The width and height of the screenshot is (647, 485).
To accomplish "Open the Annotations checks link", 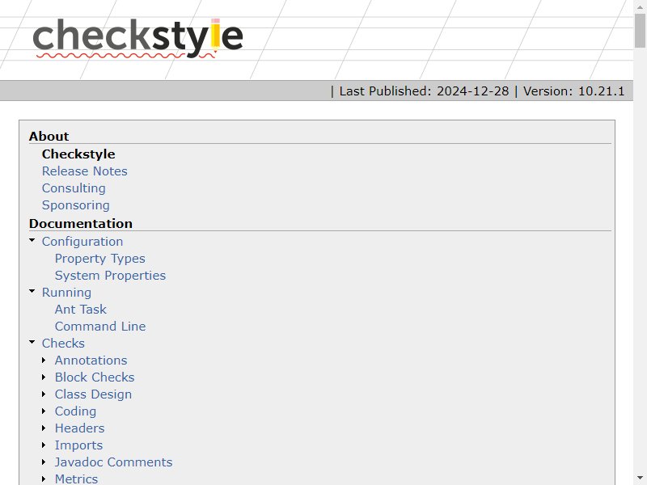I will pos(91,360).
